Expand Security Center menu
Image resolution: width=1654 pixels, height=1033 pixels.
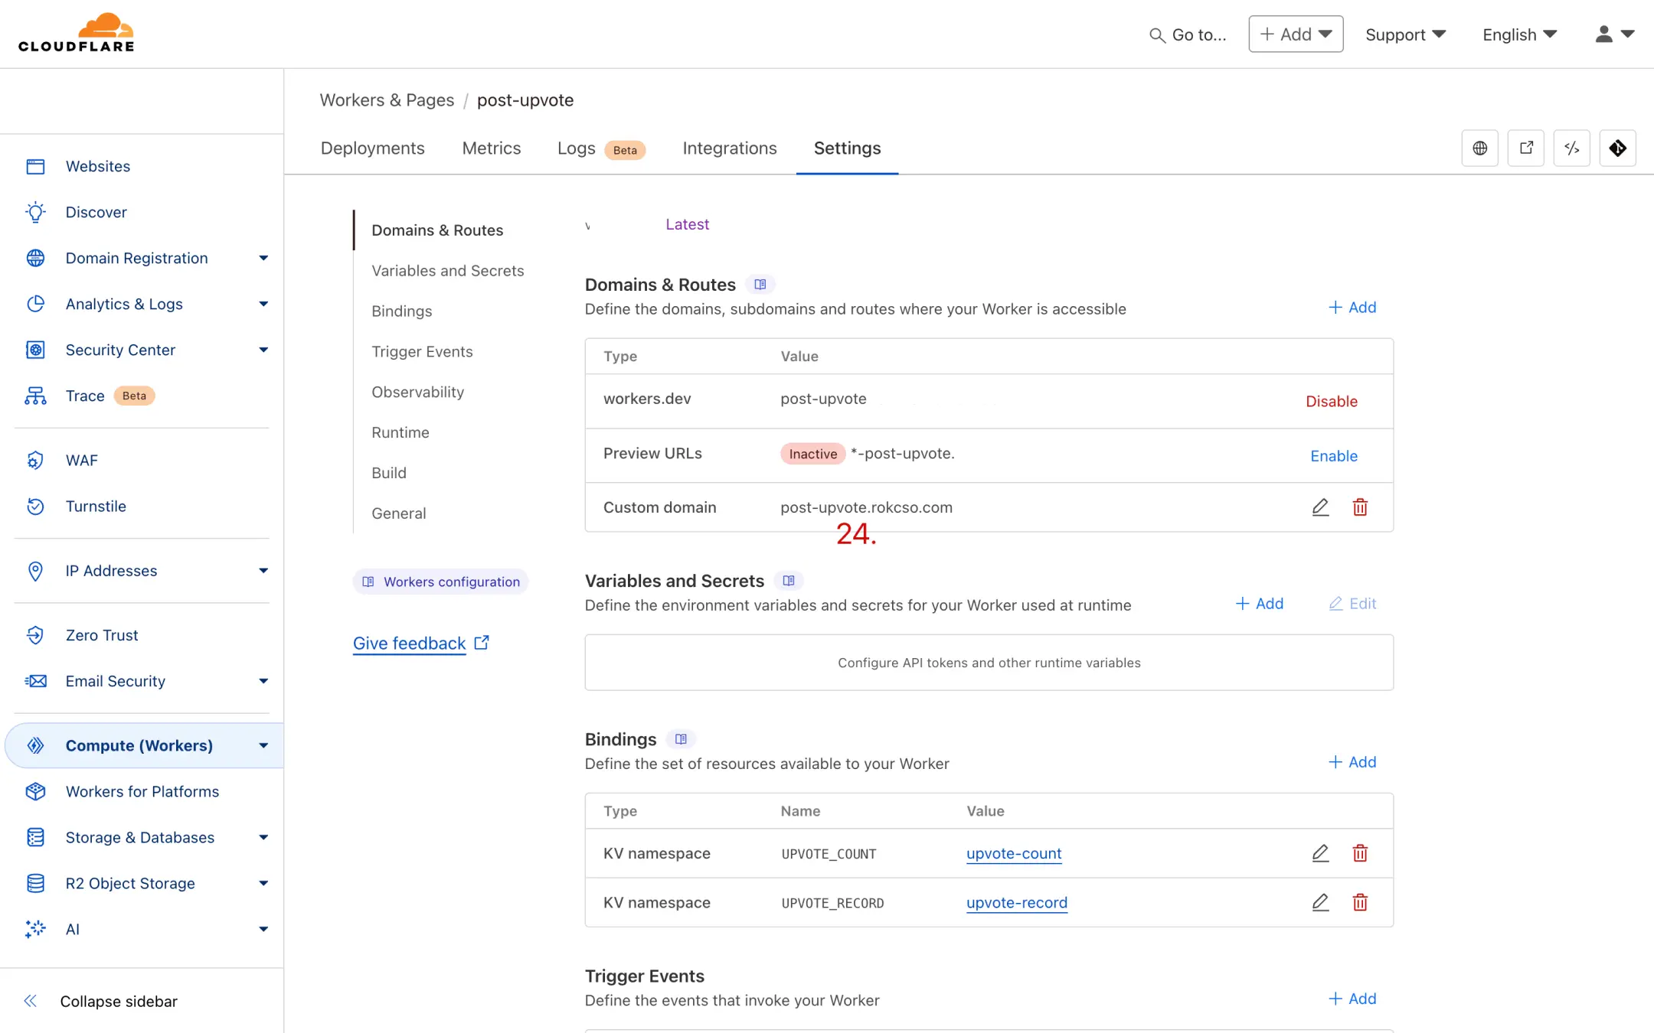(263, 350)
